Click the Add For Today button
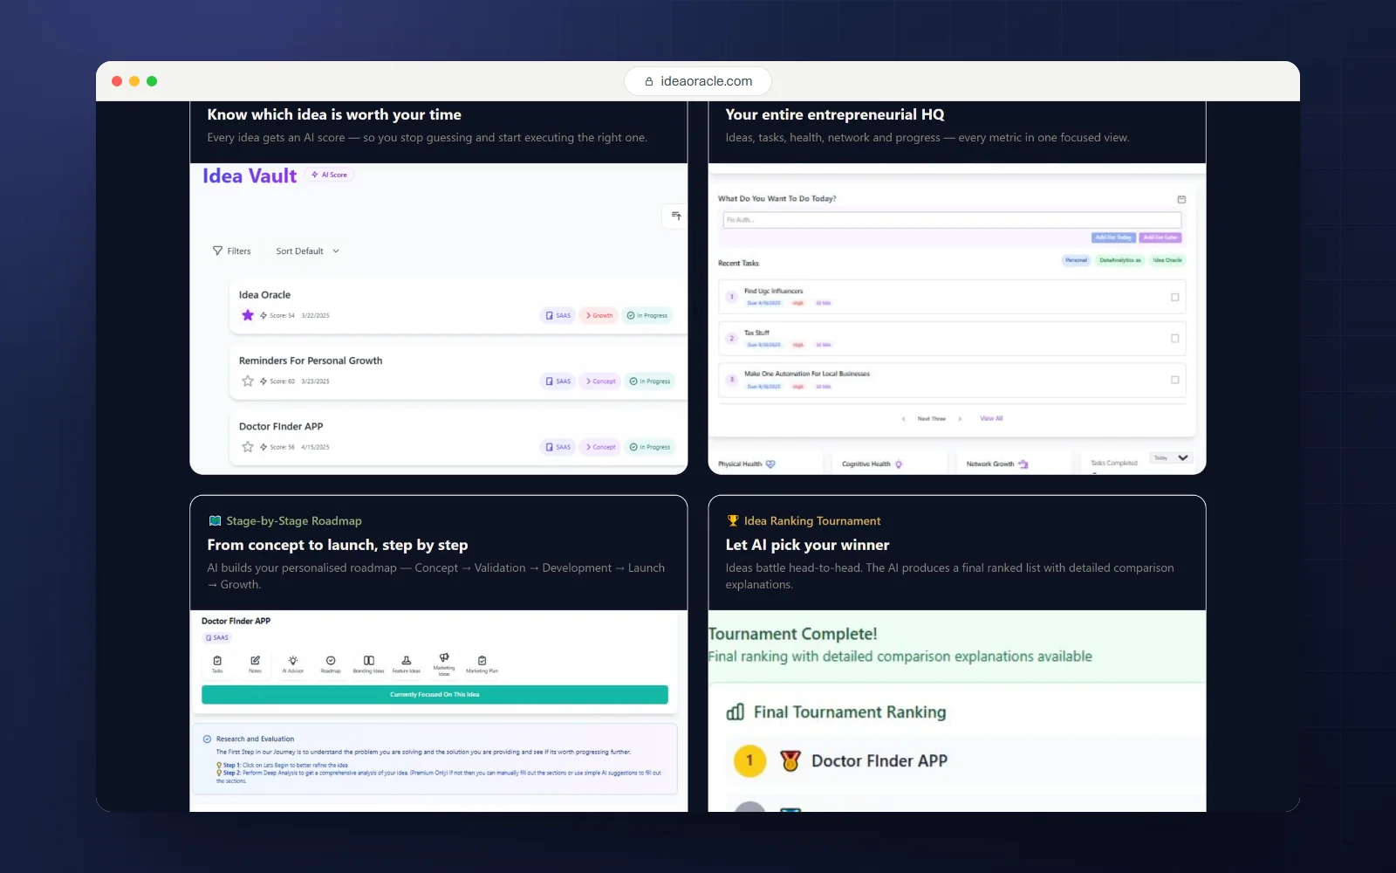 1113,237
